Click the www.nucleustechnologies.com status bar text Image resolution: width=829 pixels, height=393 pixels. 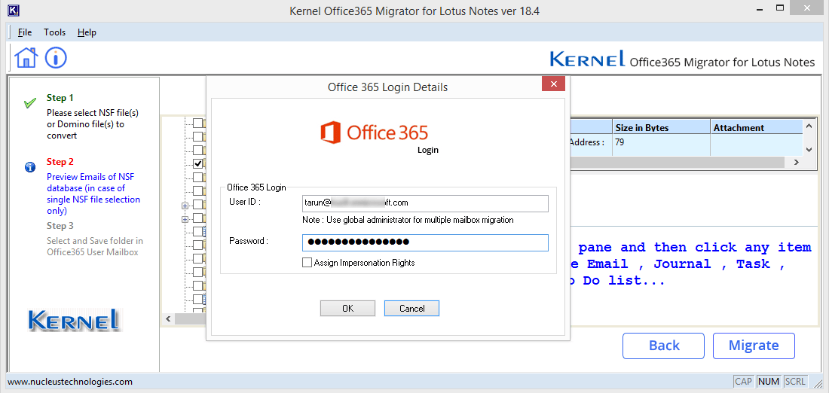(70, 382)
